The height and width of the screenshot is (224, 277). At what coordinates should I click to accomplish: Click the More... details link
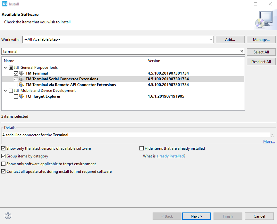point(269,141)
